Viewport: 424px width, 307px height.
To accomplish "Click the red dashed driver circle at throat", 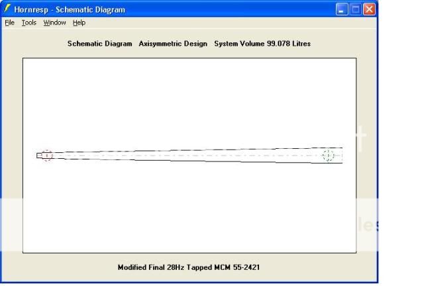I will [x=47, y=155].
